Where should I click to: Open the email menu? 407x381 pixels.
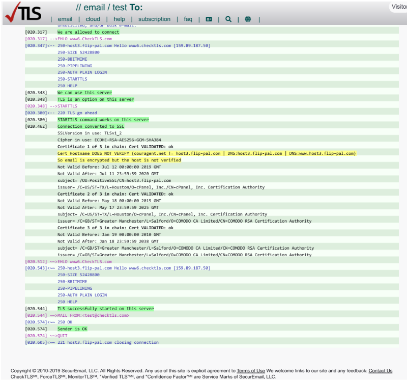(65, 19)
